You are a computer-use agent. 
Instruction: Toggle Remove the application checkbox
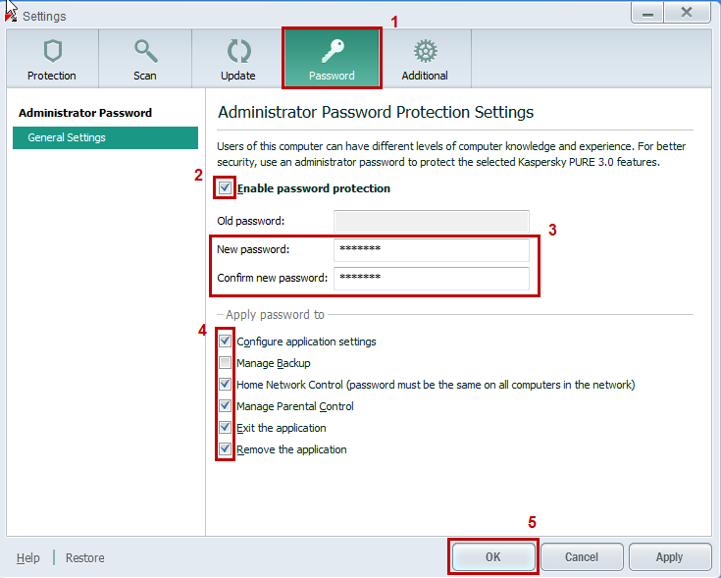point(225,448)
